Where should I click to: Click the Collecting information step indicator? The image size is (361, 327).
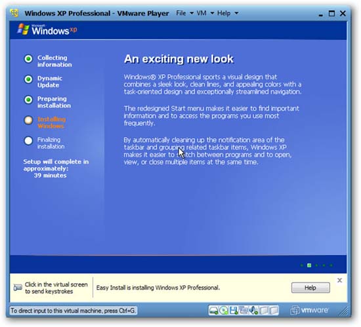pyautogui.click(x=28, y=59)
